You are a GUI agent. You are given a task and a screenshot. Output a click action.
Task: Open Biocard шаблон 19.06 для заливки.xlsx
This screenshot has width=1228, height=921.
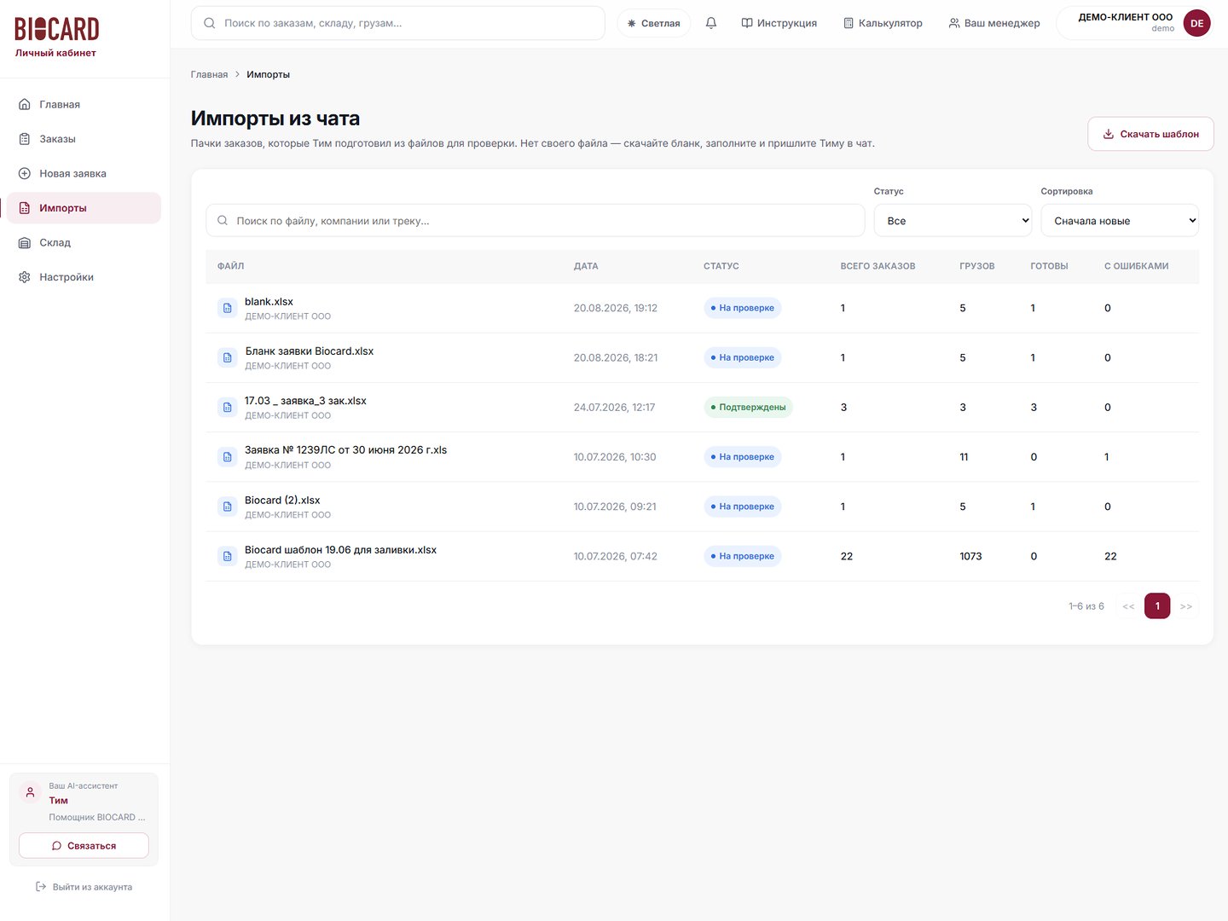(x=340, y=550)
